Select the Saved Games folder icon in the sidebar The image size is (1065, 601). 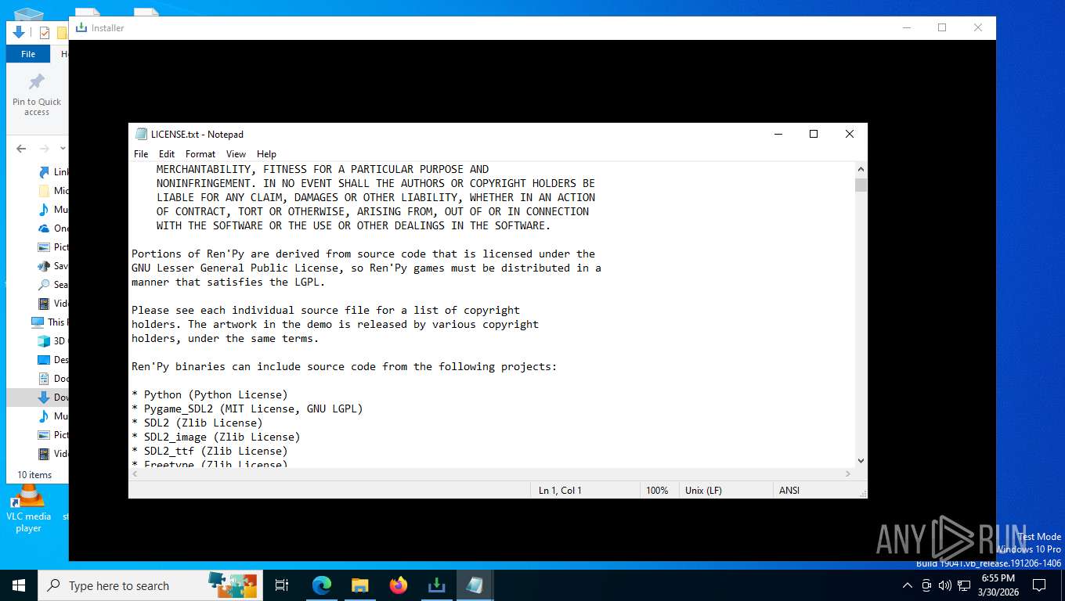pos(44,266)
